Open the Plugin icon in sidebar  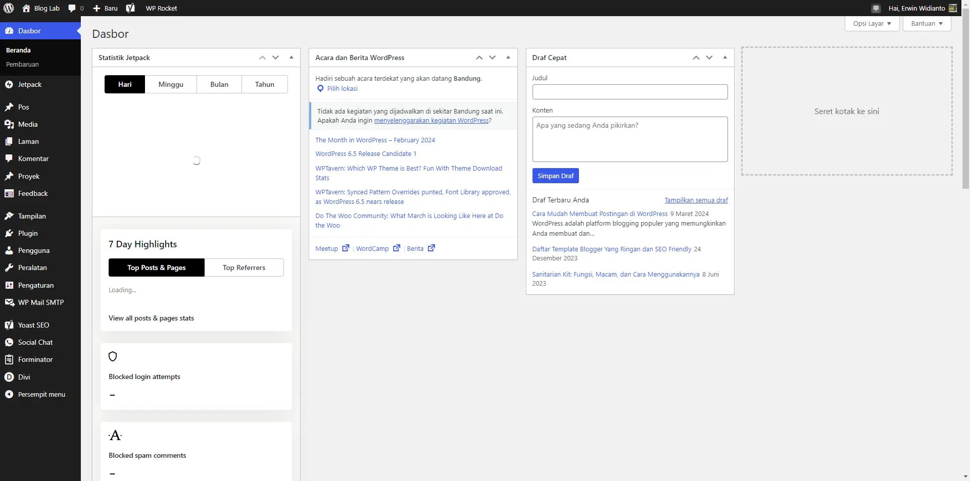9,233
